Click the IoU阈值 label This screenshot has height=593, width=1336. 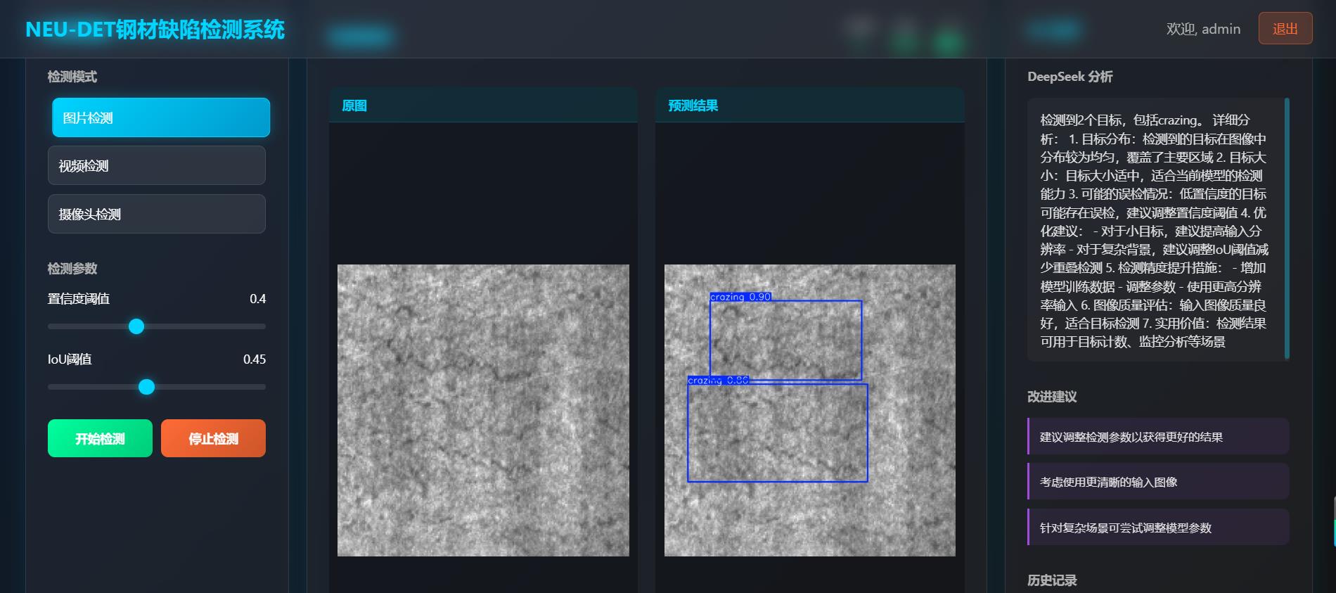click(70, 359)
